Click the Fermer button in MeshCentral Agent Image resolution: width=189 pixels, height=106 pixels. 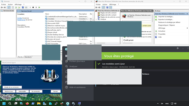pyautogui.click(x=56, y=91)
